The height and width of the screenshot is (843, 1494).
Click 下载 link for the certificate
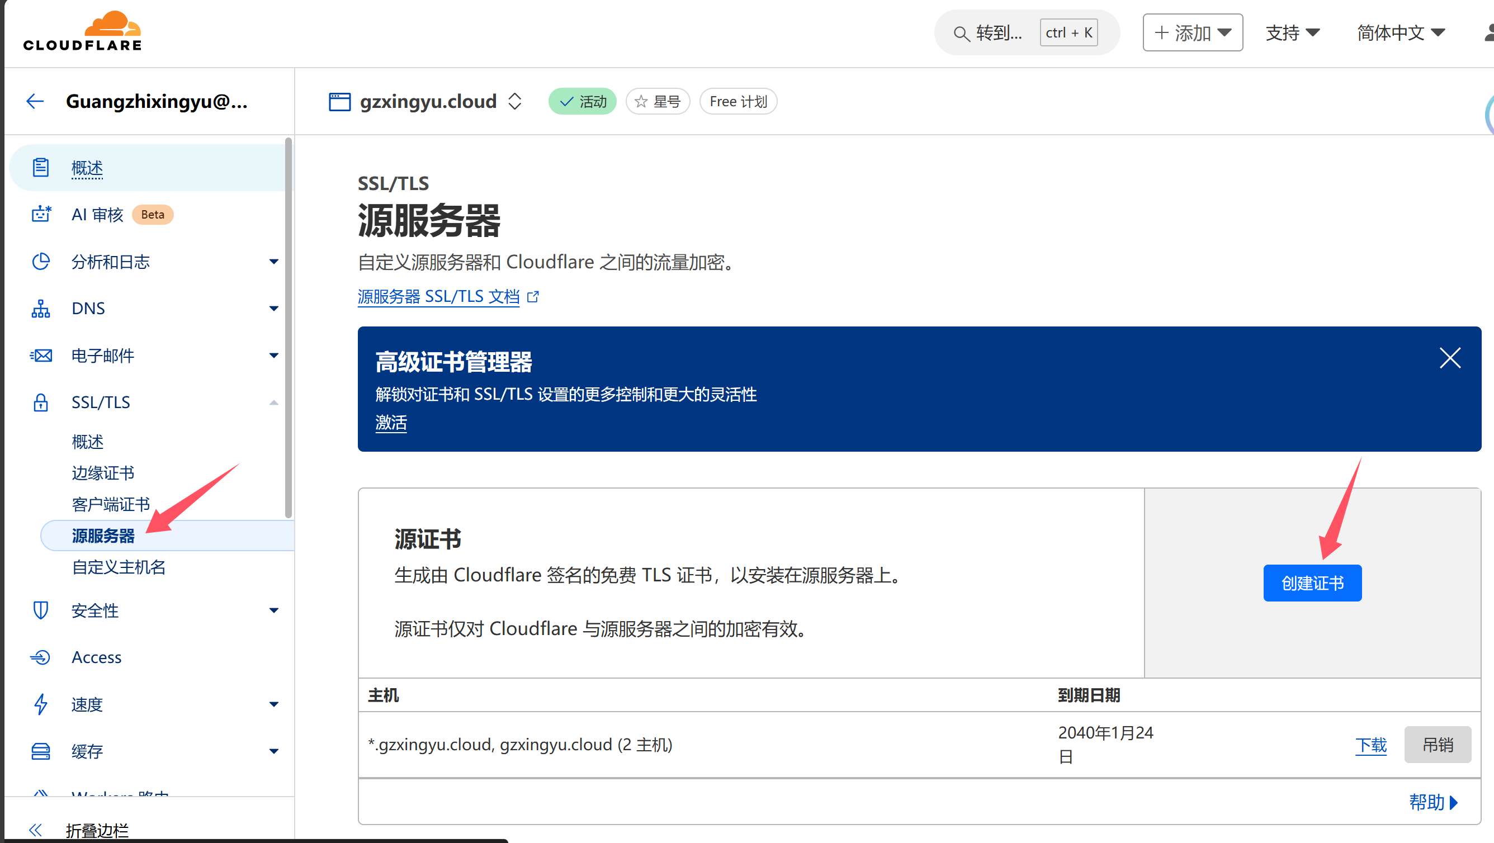[1371, 745]
